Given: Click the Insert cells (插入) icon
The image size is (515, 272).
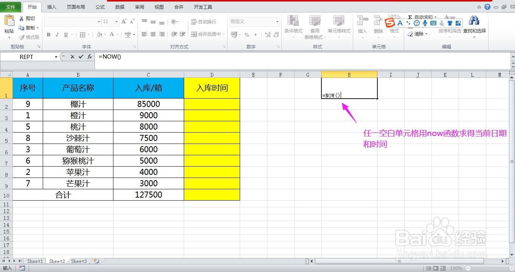Looking at the screenshot, I should point(362,21).
